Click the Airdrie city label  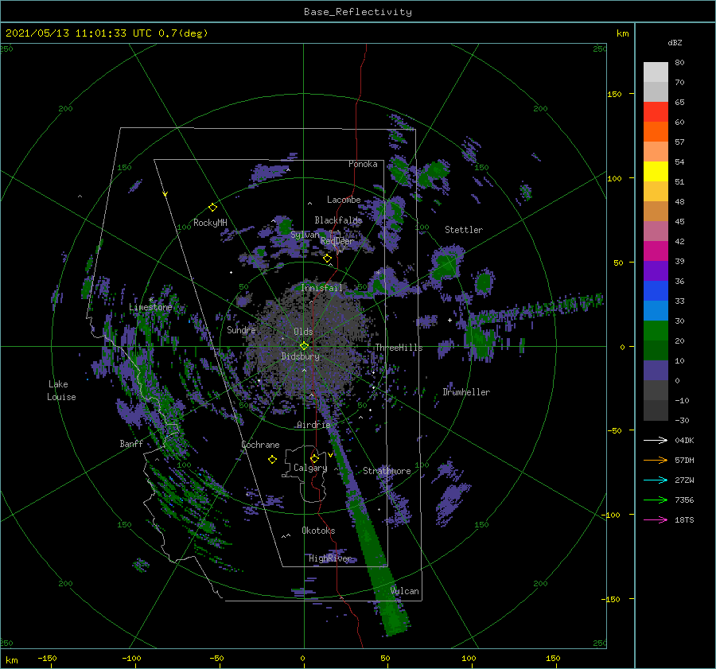coord(313,425)
